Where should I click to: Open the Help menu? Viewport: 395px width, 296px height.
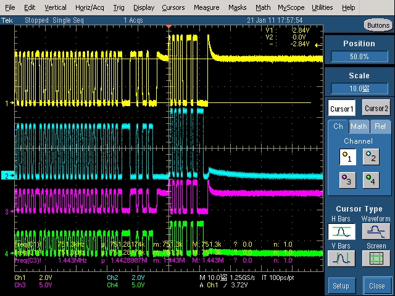348,7
